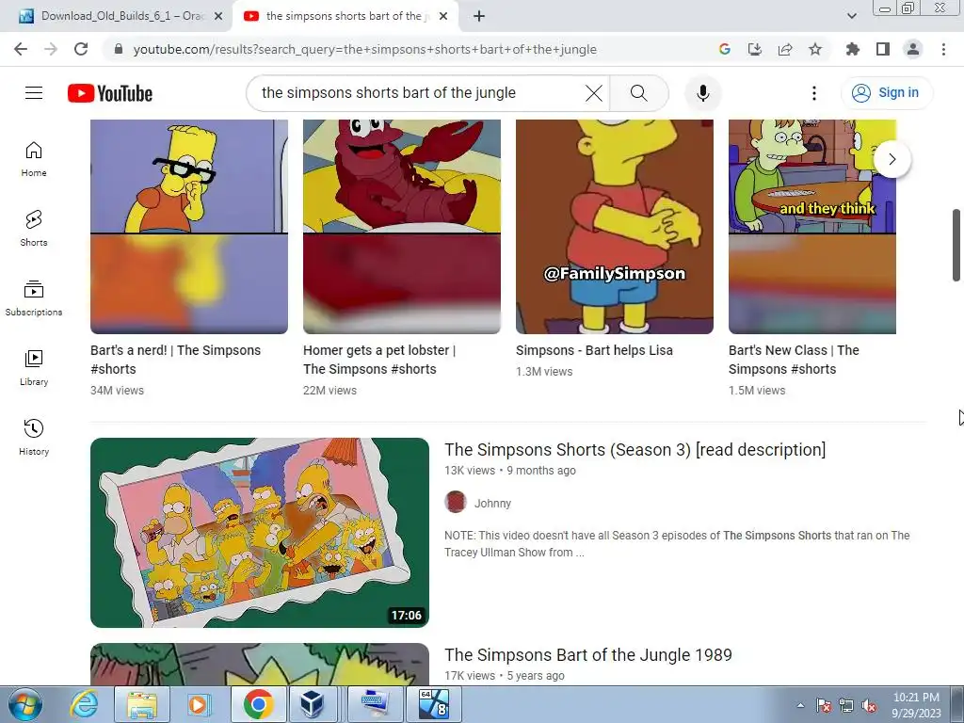Click the browser address bar URL
Viewport: 964px width, 723px height.
click(x=364, y=49)
